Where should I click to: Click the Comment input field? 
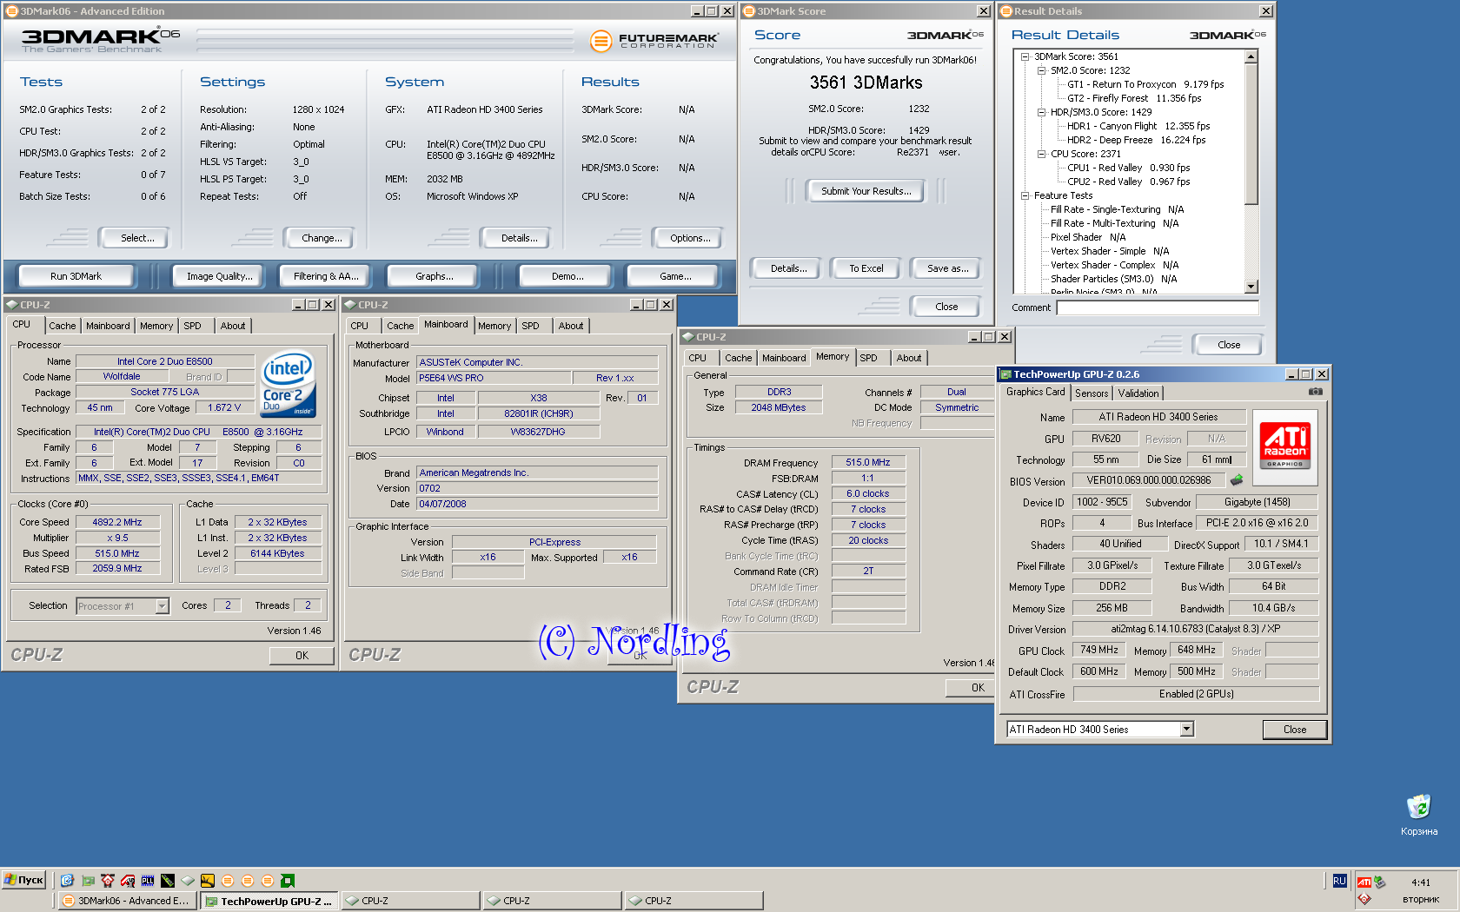coord(1158,307)
